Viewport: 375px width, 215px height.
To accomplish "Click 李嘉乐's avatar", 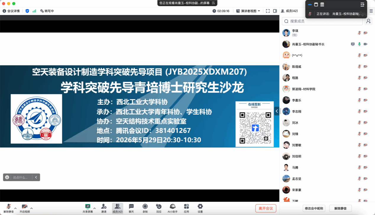I will click(286, 100).
